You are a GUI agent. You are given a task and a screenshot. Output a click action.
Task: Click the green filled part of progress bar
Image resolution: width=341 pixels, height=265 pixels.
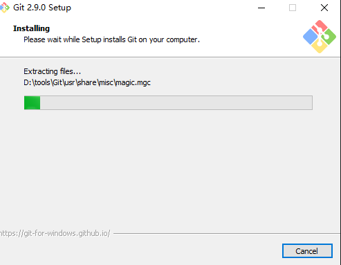coord(33,102)
